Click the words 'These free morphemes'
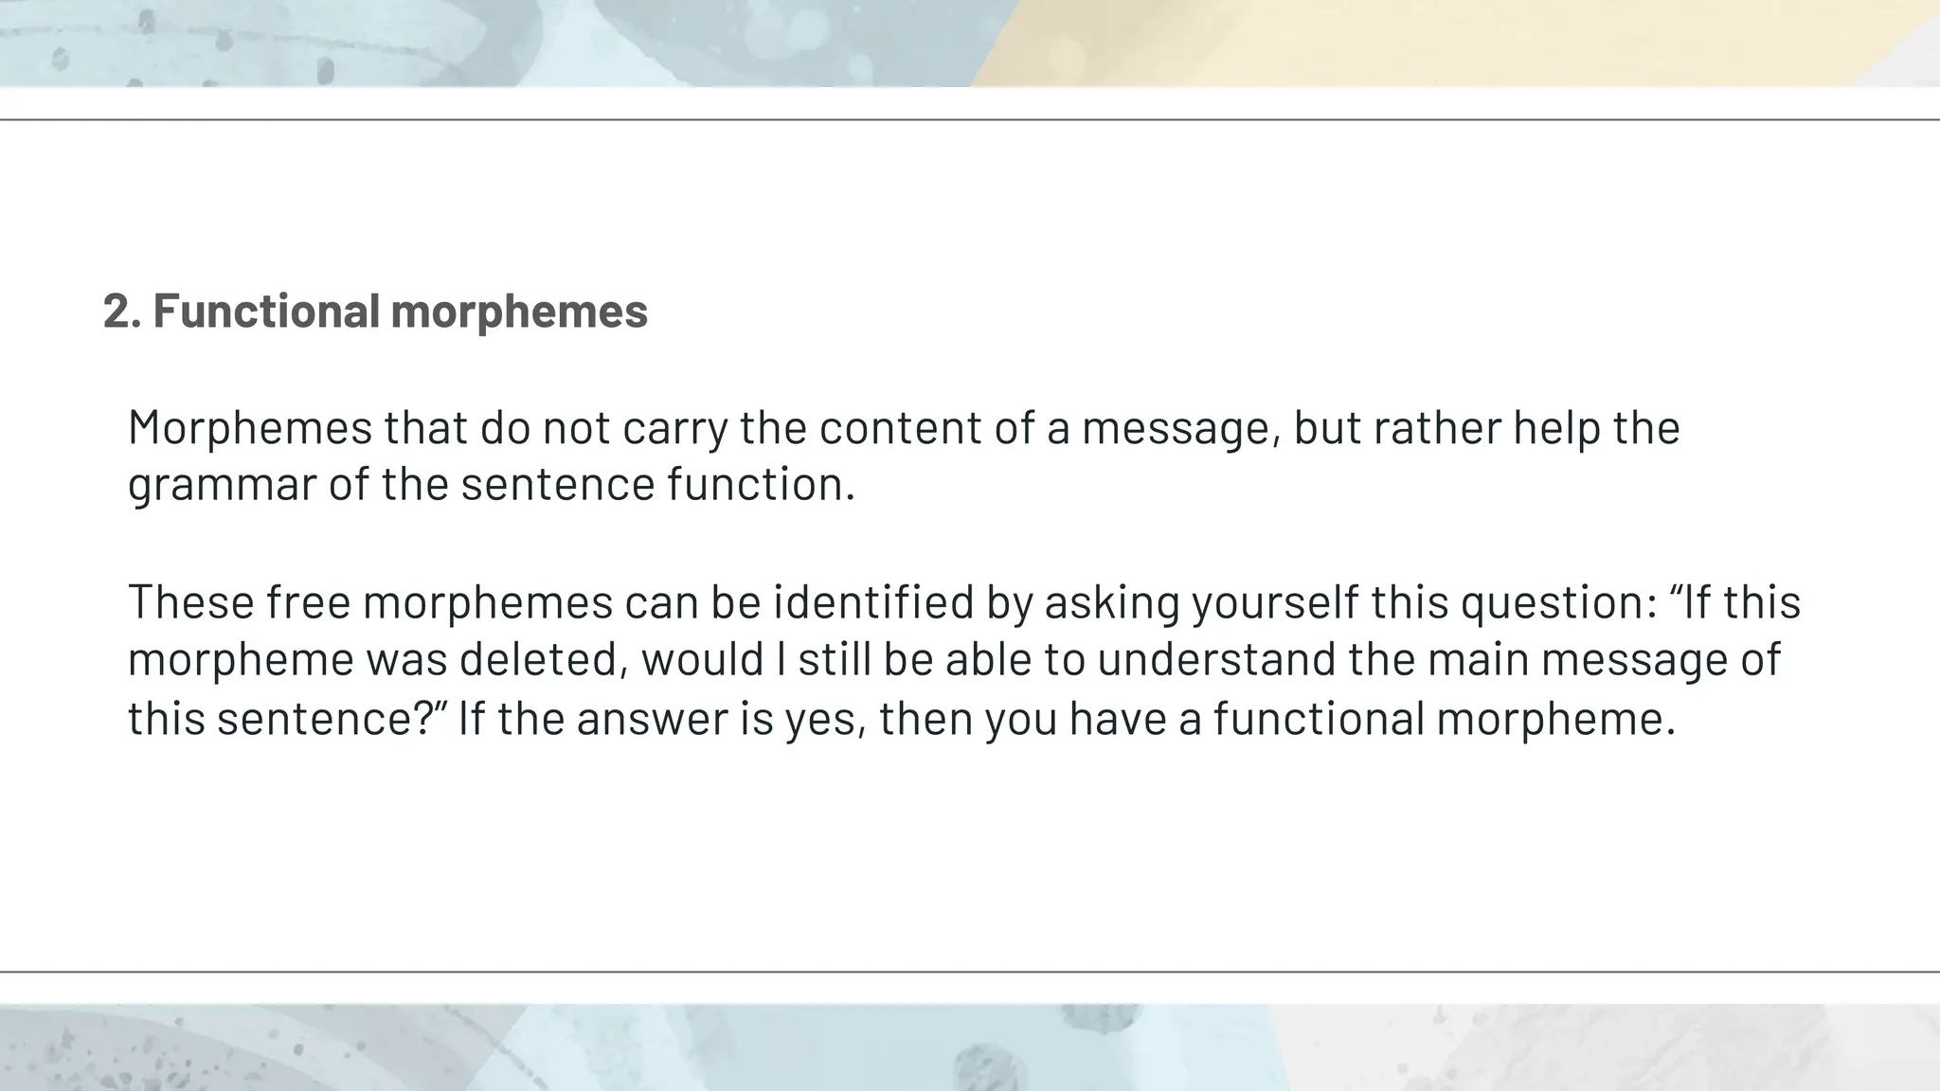The height and width of the screenshot is (1091, 1940). point(369,602)
